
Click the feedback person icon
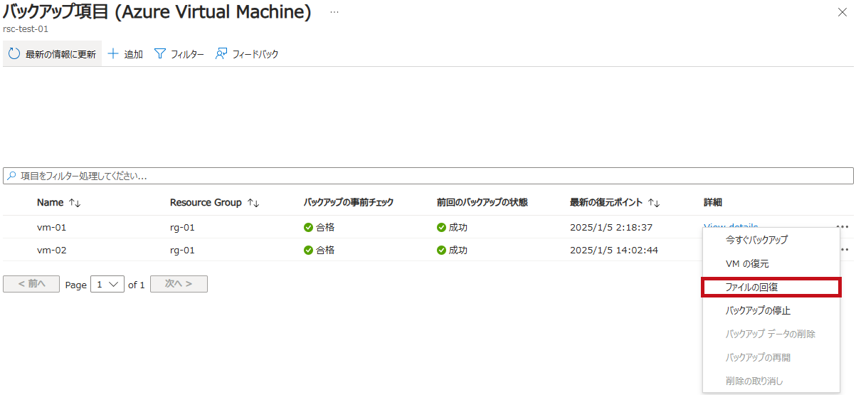click(x=221, y=54)
